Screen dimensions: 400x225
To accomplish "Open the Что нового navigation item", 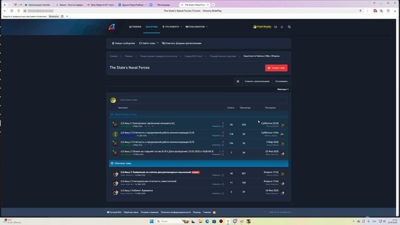I will [171, 27].
